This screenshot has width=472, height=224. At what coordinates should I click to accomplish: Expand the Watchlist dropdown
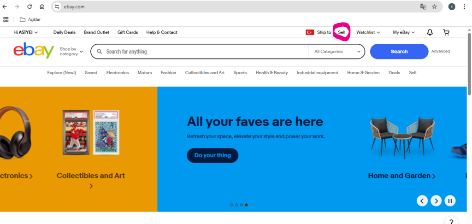(368, 32)
